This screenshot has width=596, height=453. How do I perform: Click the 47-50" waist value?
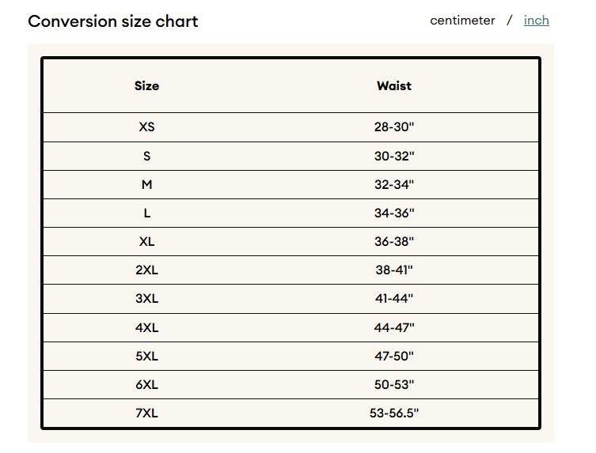point(394,357)
